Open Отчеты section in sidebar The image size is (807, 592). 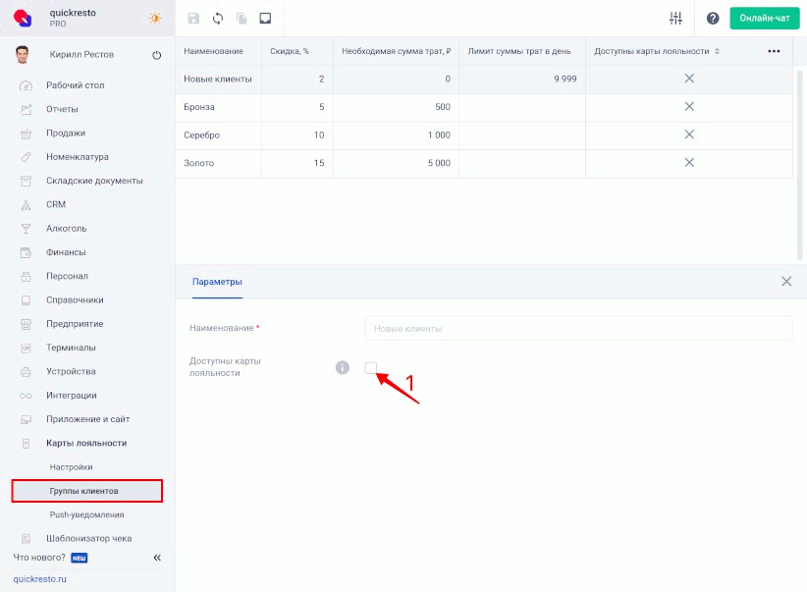(x=62, y=109)
